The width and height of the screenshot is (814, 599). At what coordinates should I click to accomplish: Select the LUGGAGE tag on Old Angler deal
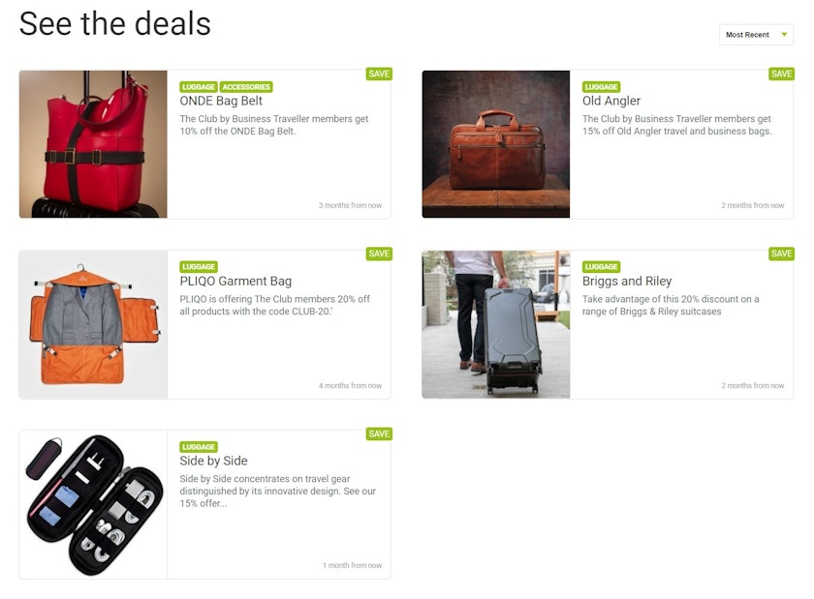601,87
